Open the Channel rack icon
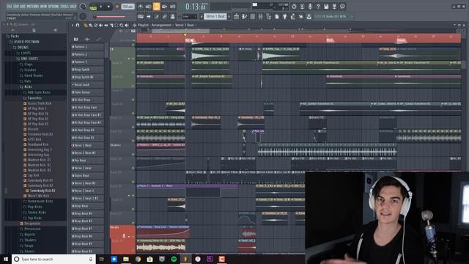Image resolution: width=469 pixels, height=264 pixels. tap(252, 17)
